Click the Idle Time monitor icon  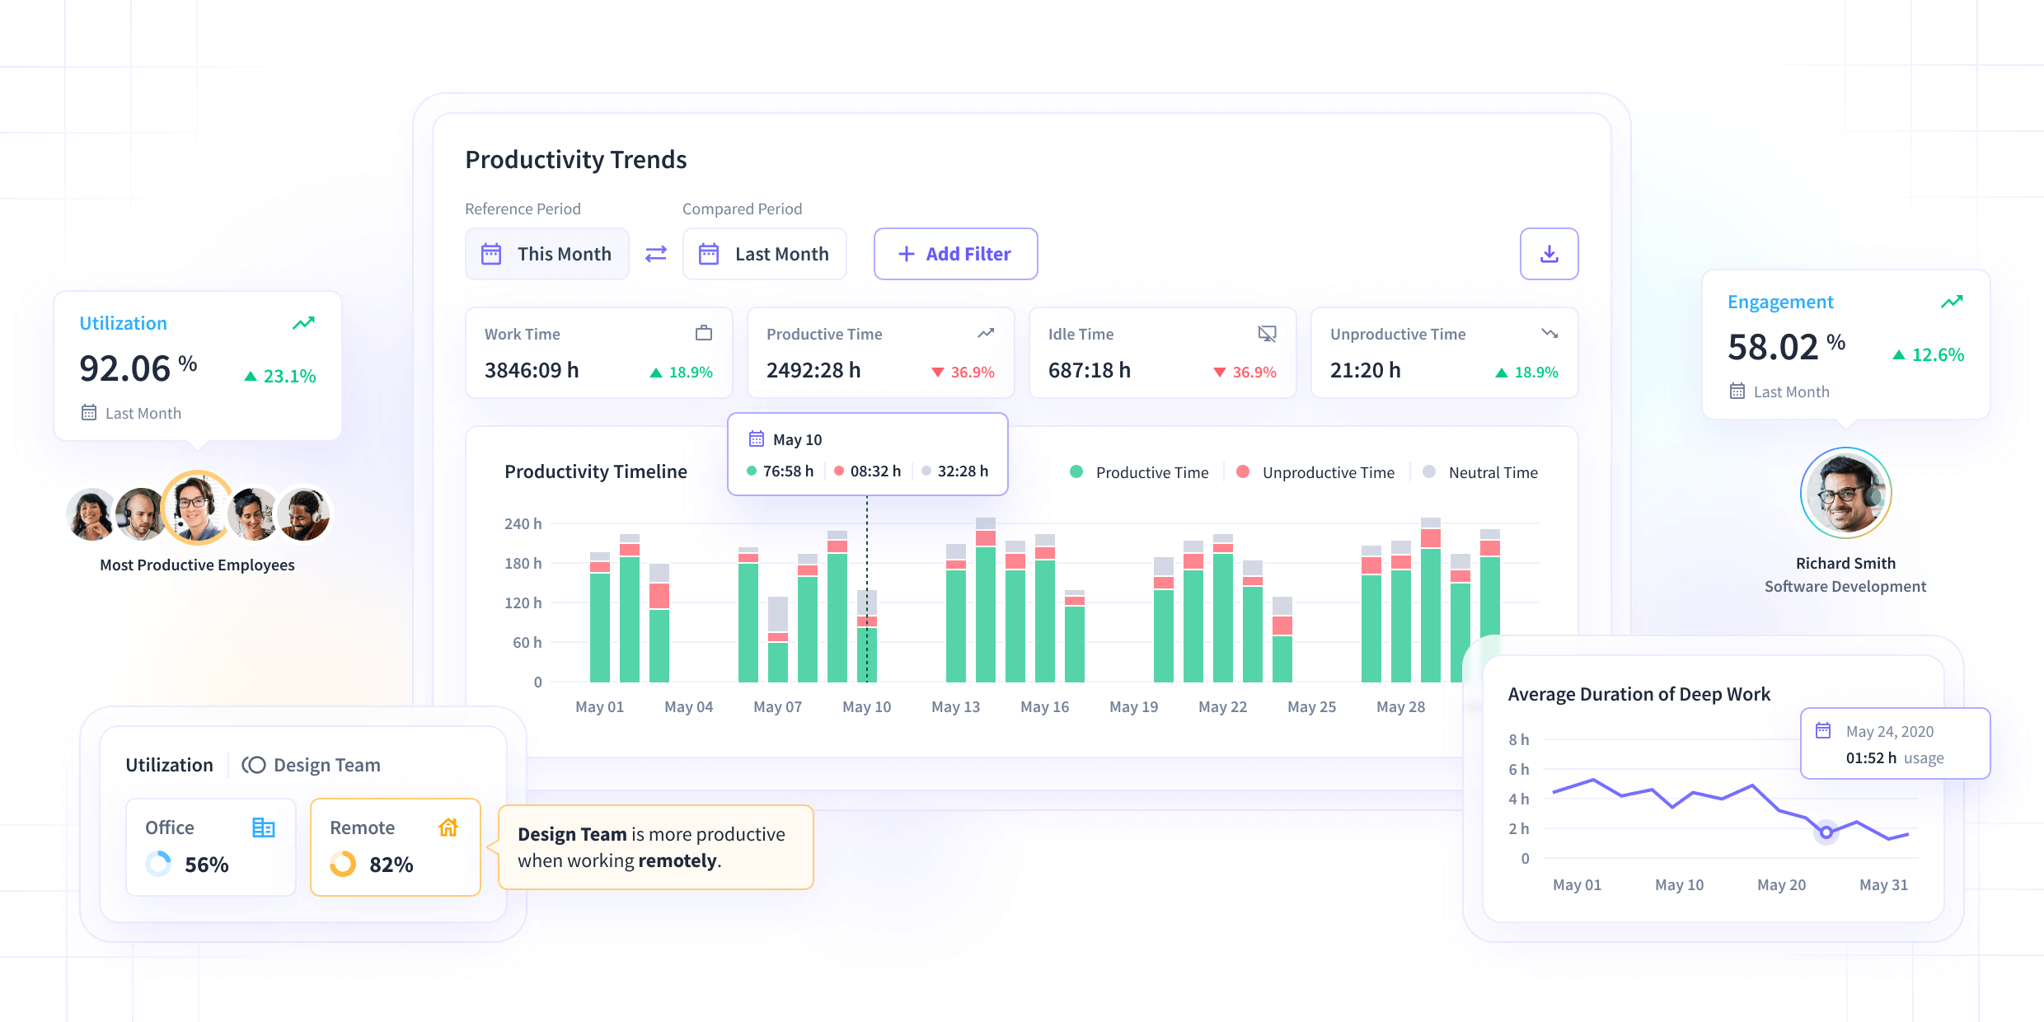coord(1267,333)
